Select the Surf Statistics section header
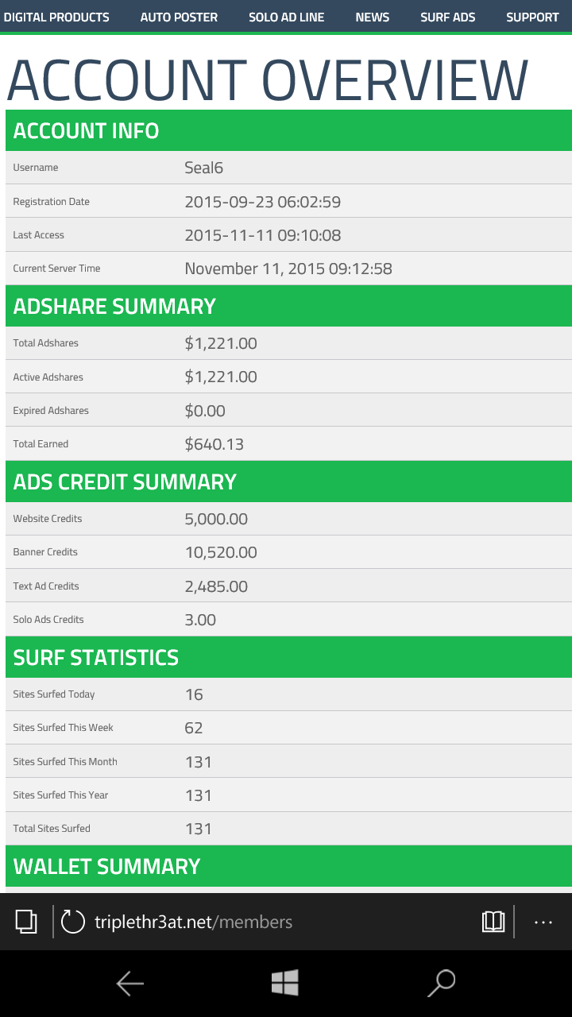 coord(96,658)
